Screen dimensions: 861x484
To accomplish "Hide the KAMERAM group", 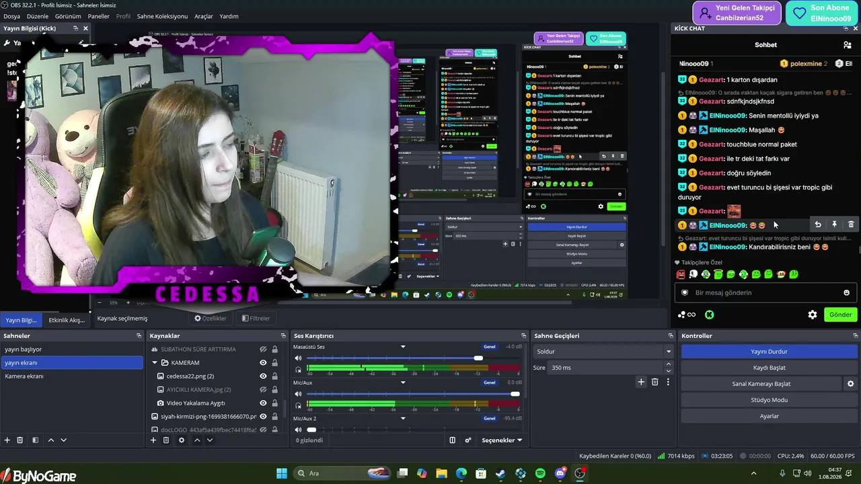I will [264, 363].
